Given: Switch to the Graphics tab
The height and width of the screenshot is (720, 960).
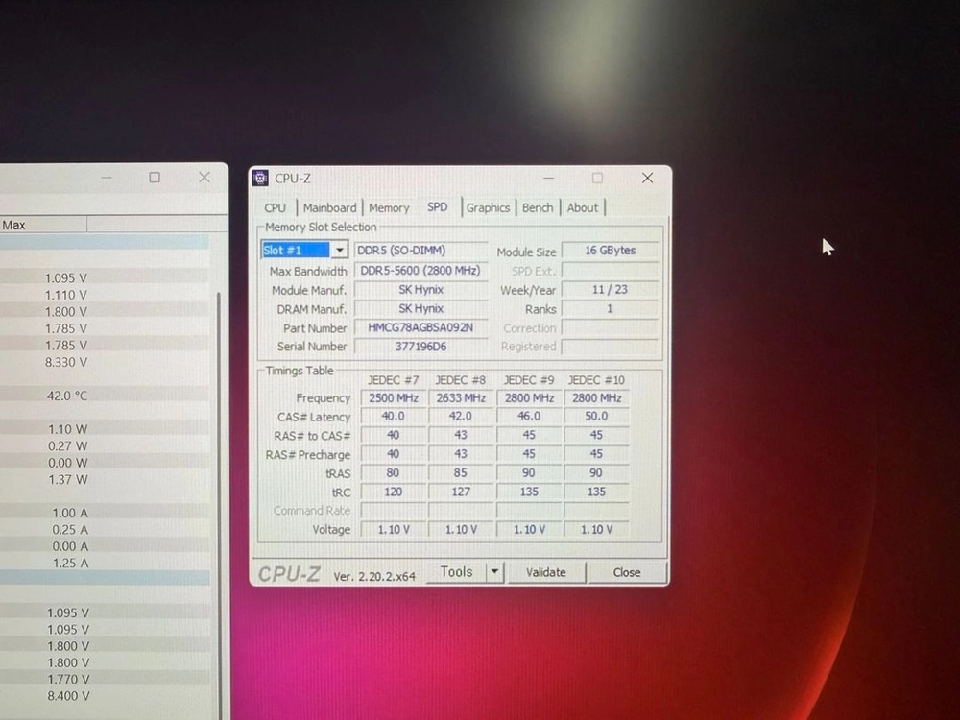Looking at the screenshot, I should [488, 208].
